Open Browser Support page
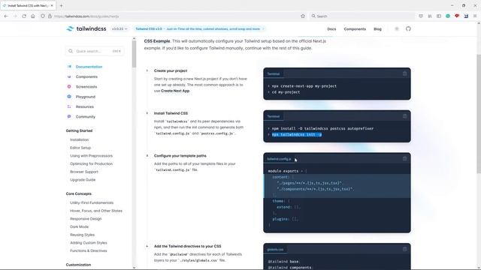 [x=84, y=172]
